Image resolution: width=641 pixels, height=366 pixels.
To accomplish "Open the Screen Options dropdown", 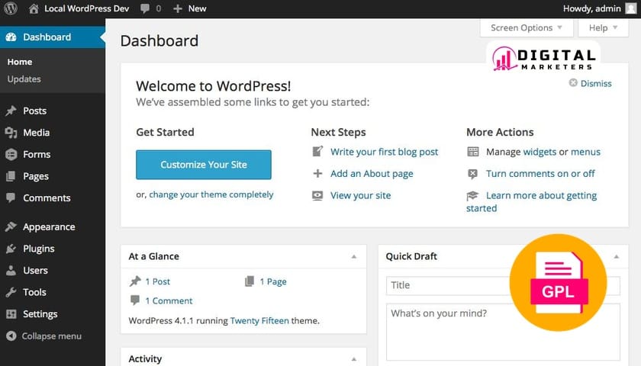I will pyautogui.click(x=526, y=27).
